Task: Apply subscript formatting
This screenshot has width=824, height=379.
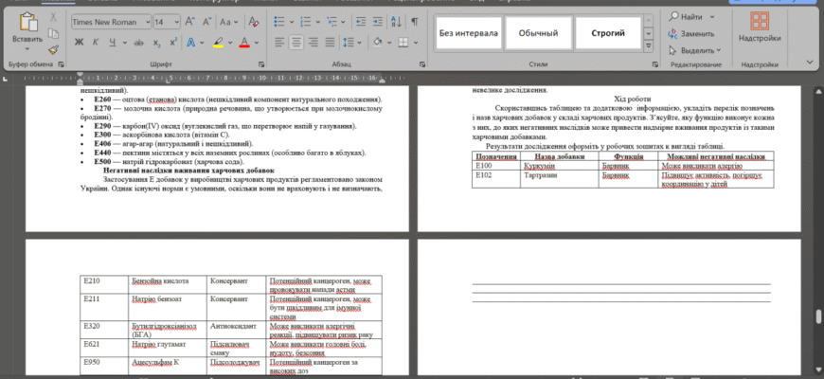Action: coord(156,42)
